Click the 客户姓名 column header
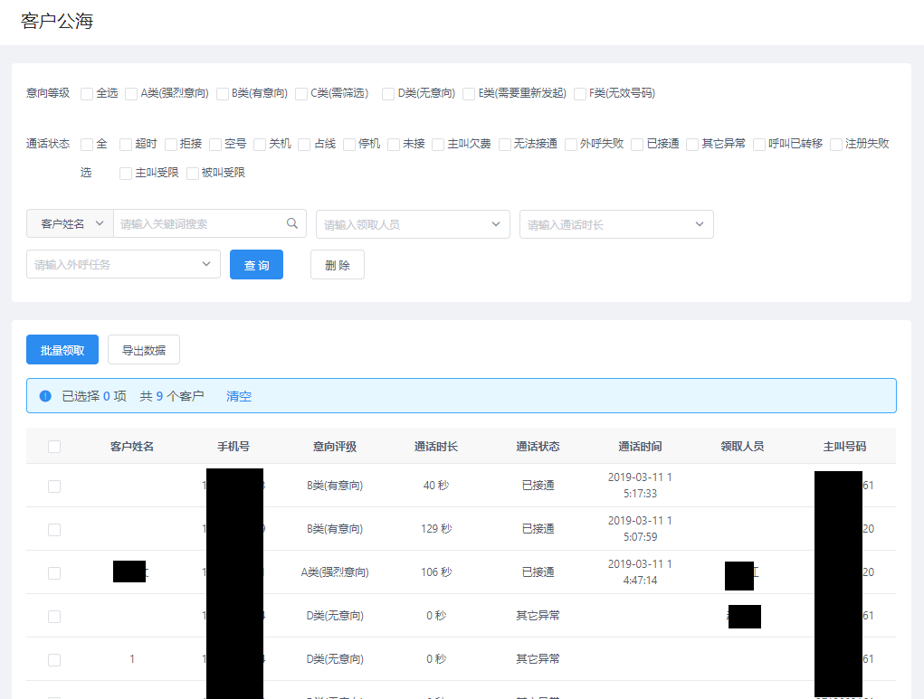The width and height of the screenshot is (924, 699). (x=132, y=447)
